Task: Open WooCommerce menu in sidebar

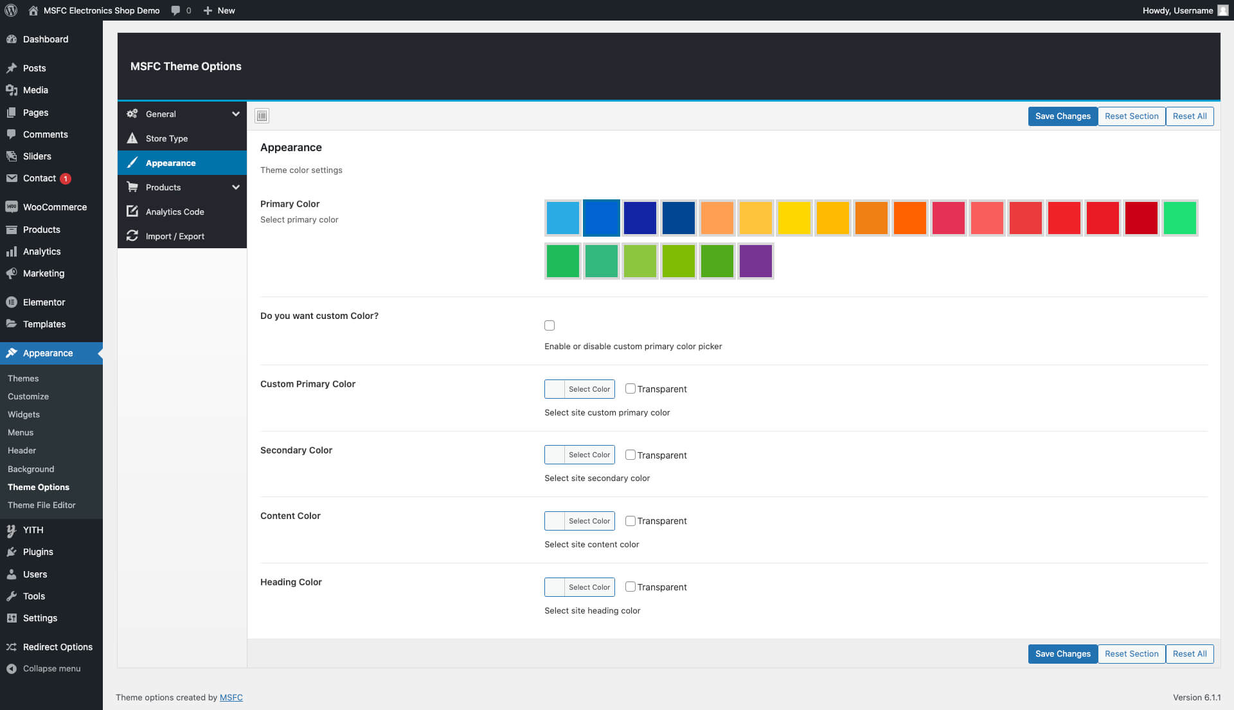Action: (x=55, y=207)
